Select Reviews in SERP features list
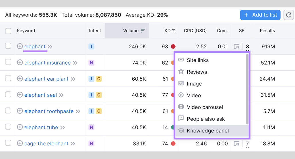 click(x=211, y=72)
